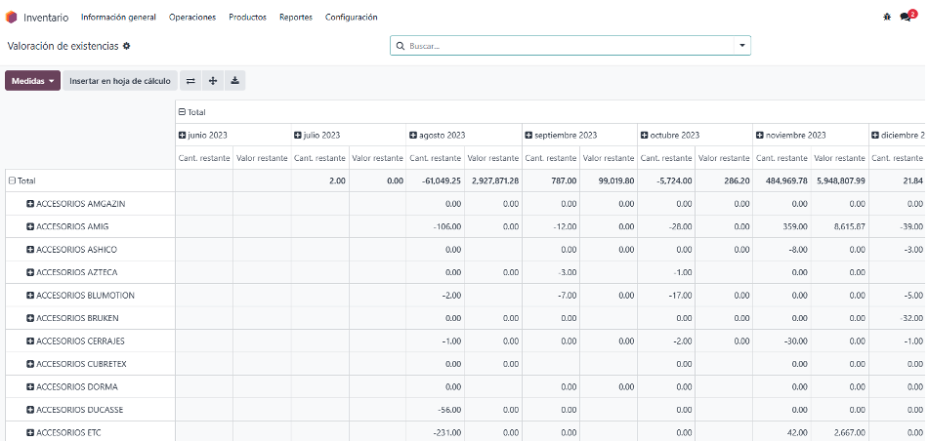
Task: Click the -17.00 cell in BLUMOTION row
Action: coord(667,296)
